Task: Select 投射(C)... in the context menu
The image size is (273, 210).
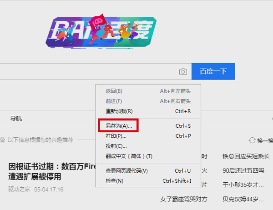Action: pyautogui.click(x=148, y=146)
